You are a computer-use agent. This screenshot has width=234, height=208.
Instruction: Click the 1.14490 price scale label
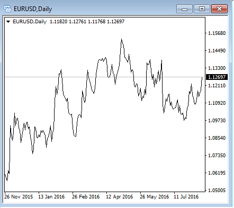pos(217,51)
